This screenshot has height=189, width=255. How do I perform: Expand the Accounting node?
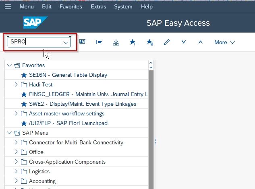[x=16, y=181]
